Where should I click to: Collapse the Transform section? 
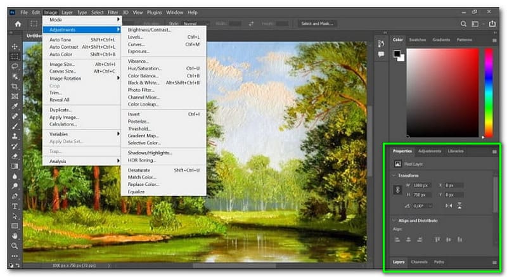(394, 175)
